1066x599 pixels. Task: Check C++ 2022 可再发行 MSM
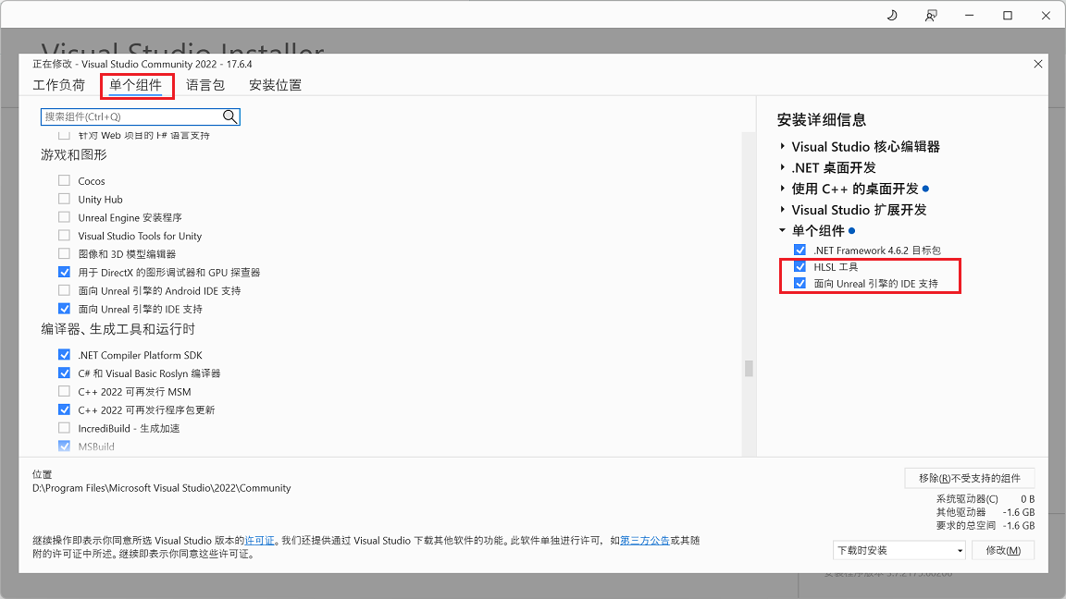[x=64, y=391]
